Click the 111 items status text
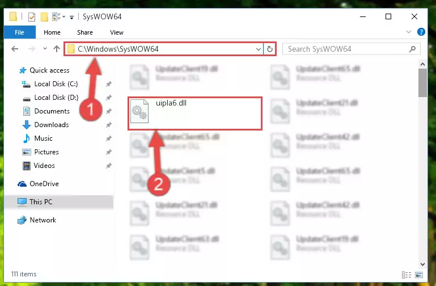 [24, 274]
